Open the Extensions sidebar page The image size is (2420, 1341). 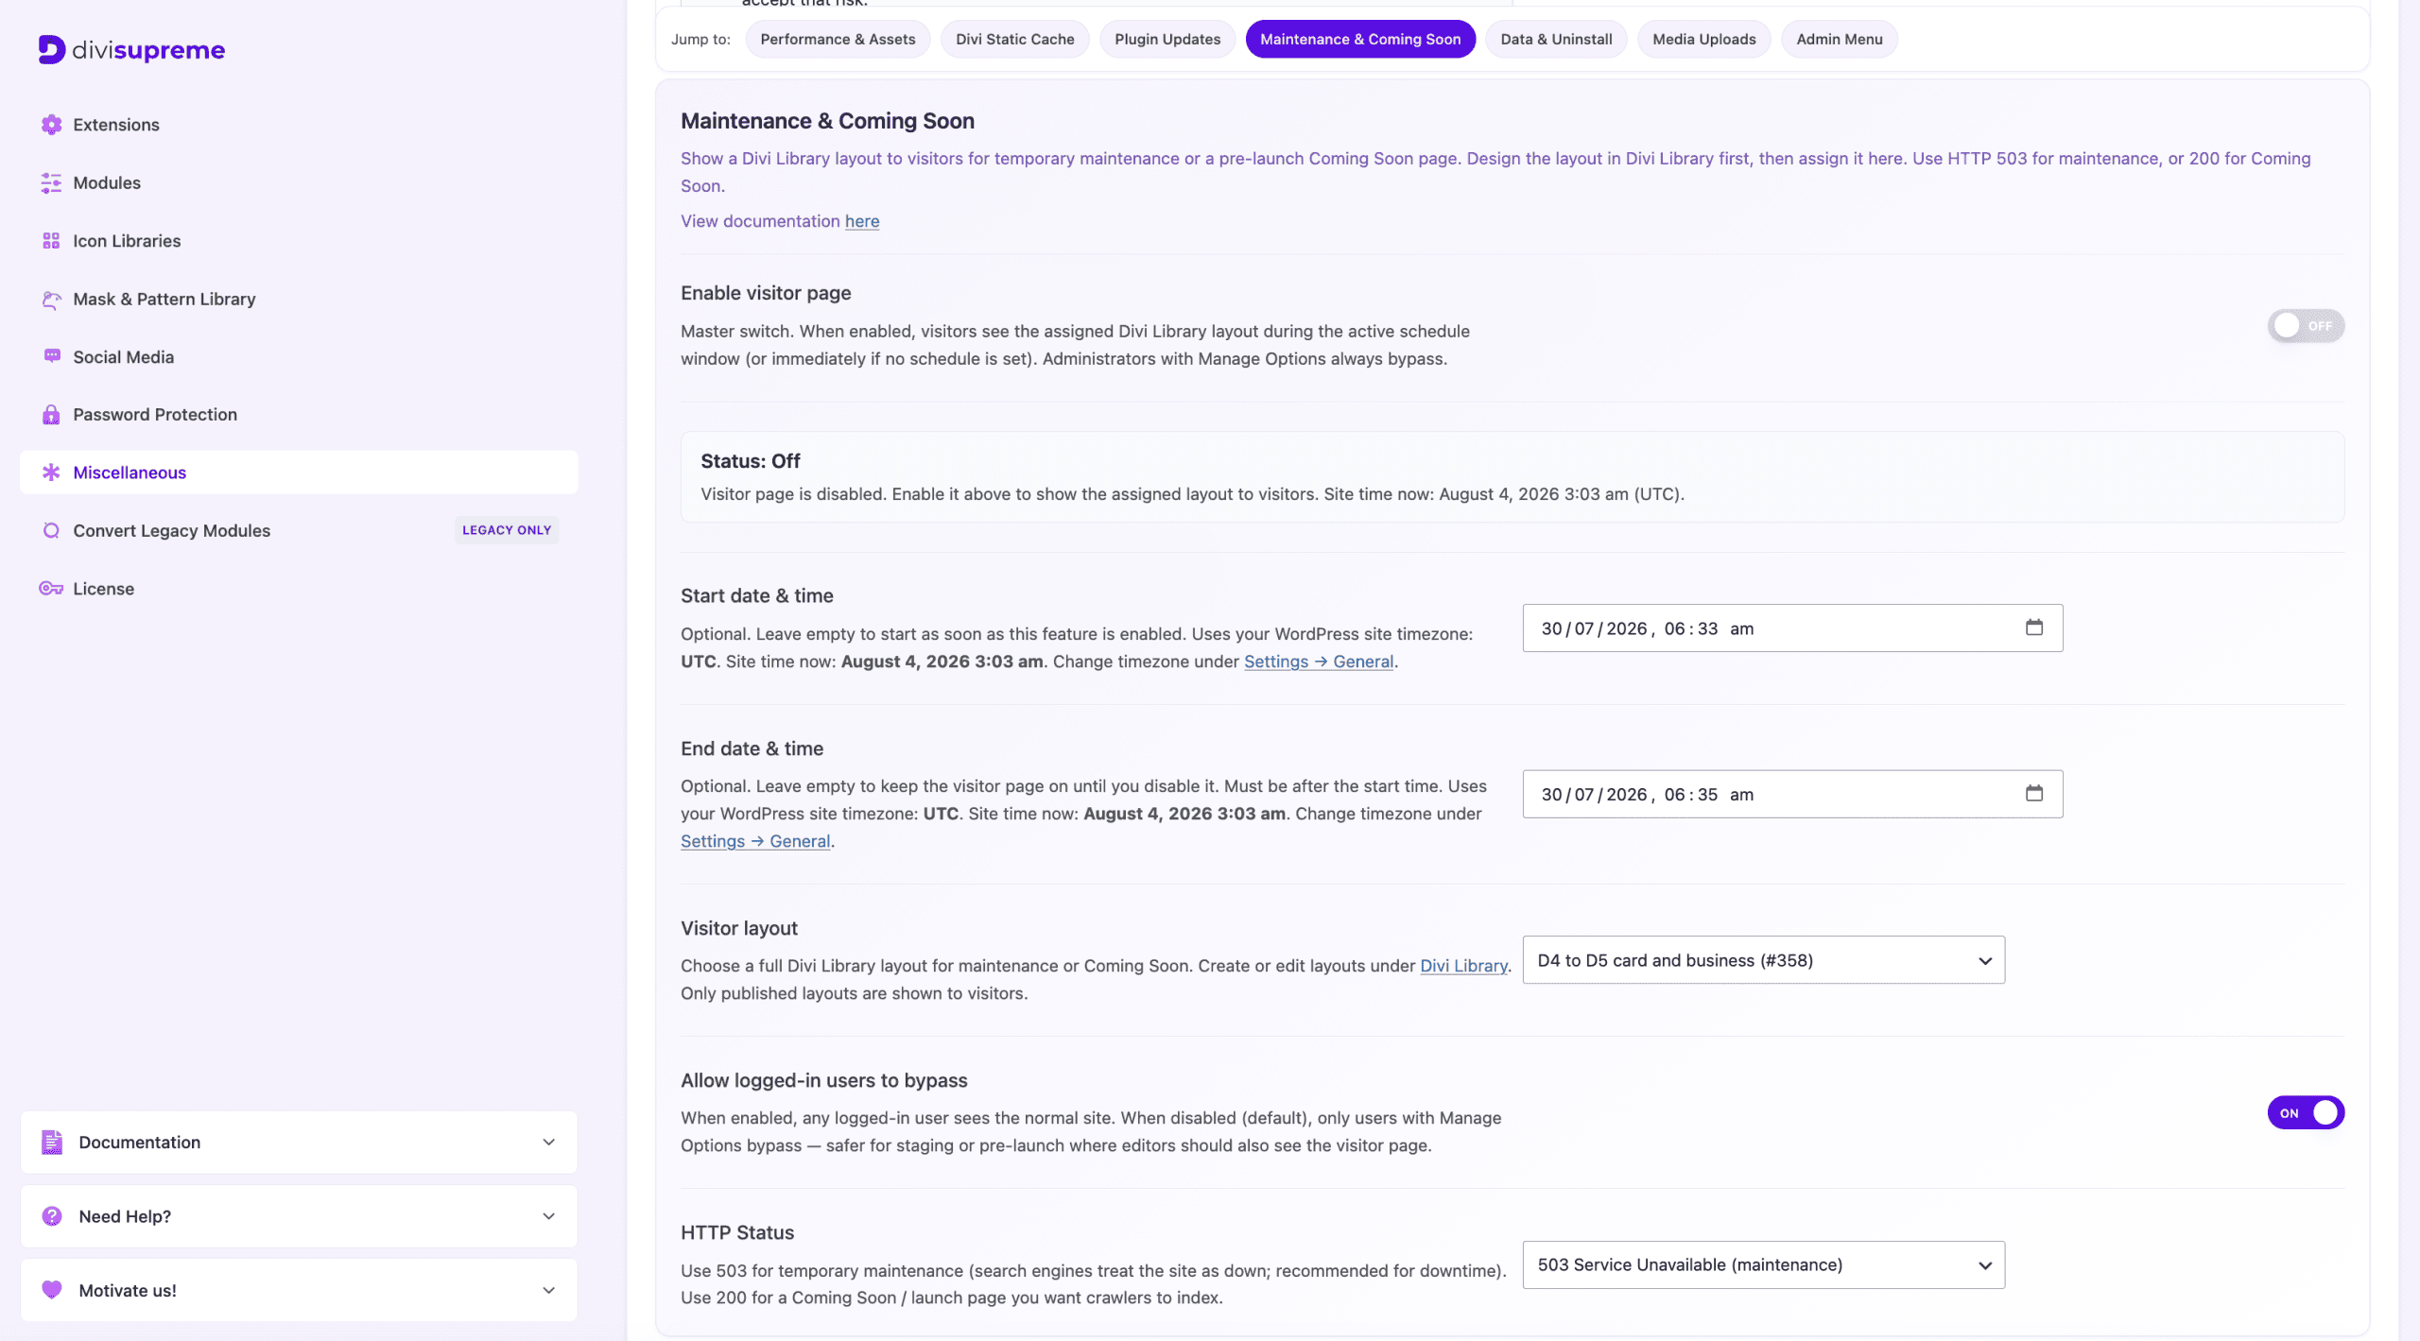[299, 125]
